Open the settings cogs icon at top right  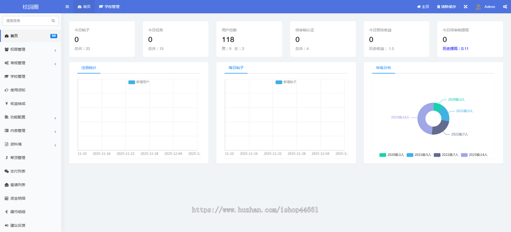[x=504, y=7]
